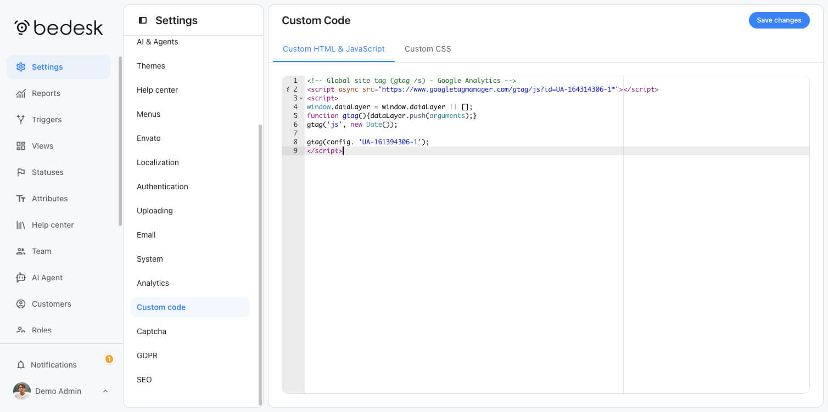Click the Views grid icon
828x412 pixels.
pos(21,146)
